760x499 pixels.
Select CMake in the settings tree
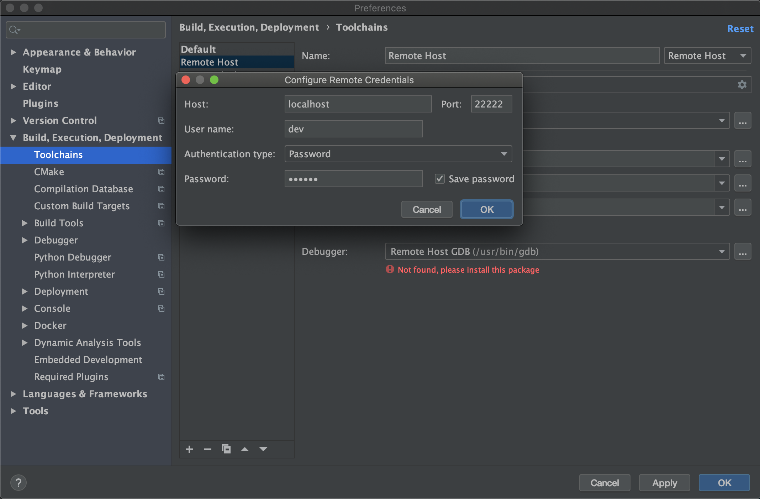point(49,172)
